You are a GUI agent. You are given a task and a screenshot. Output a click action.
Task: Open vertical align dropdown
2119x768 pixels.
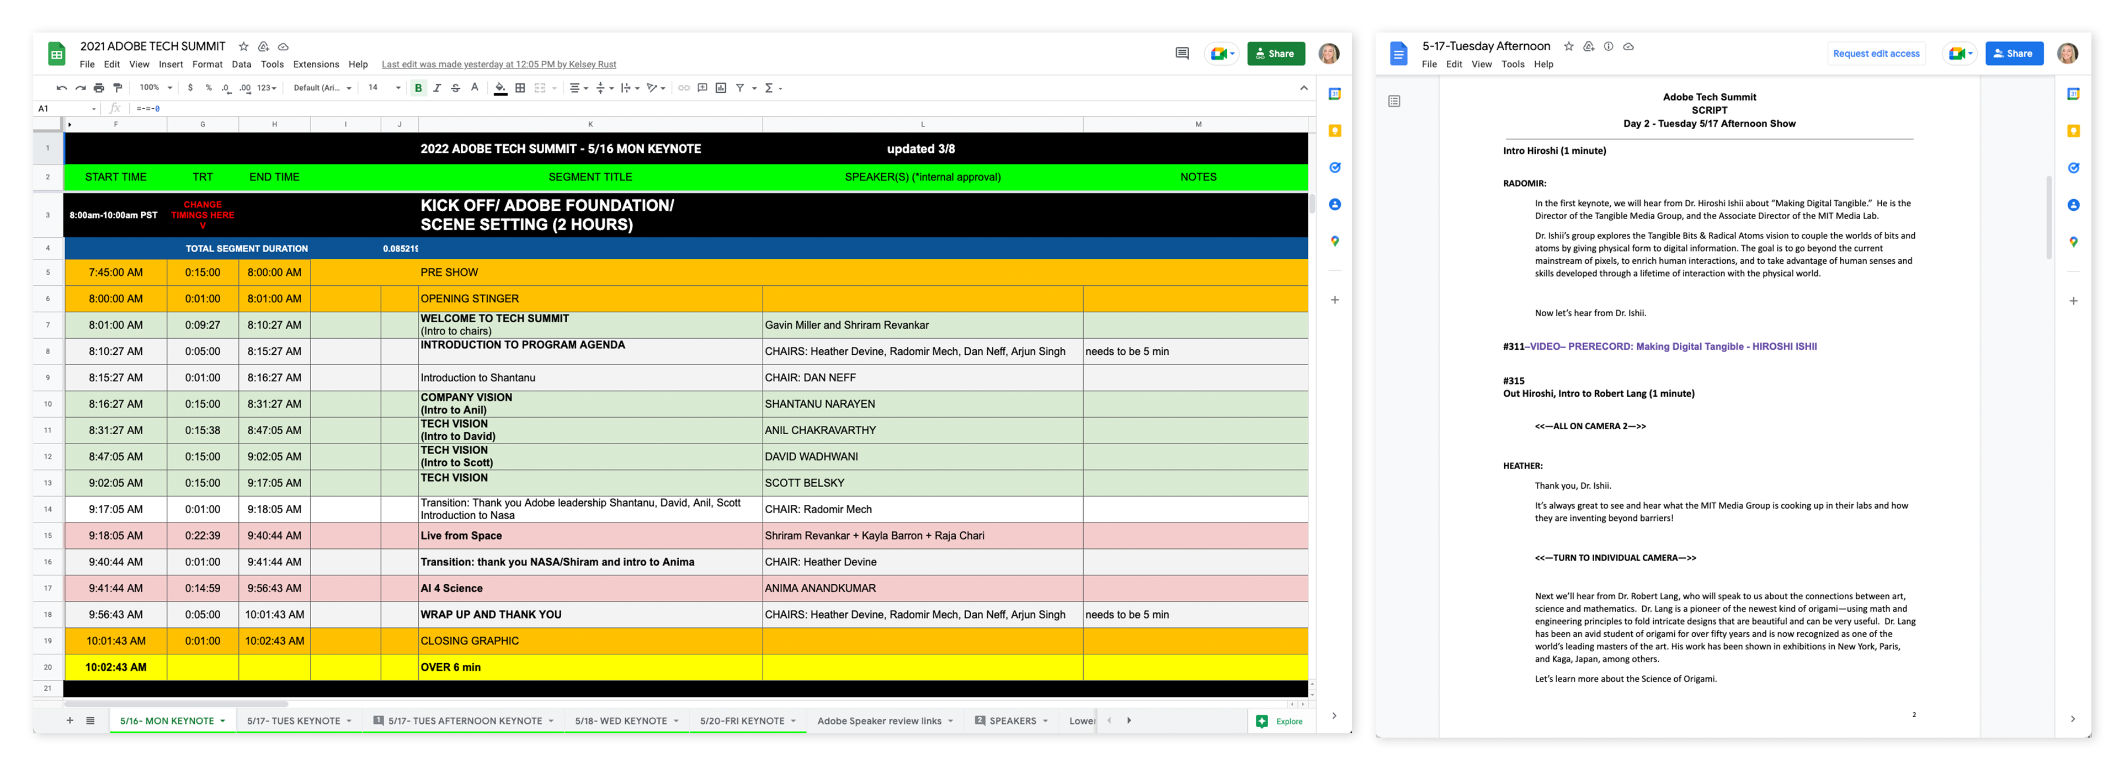[x=605, y=88]
